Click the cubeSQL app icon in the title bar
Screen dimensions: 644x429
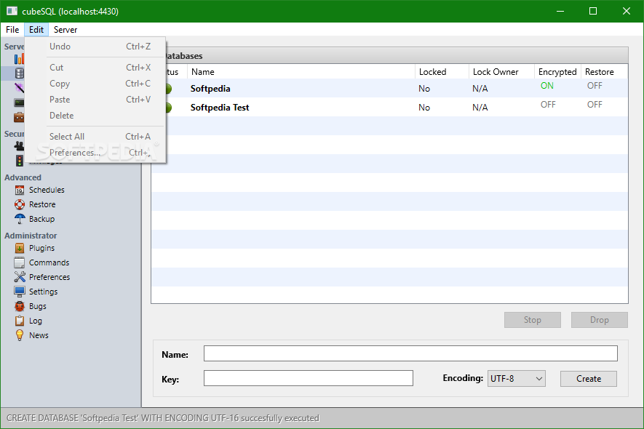[x=12, y=11]
